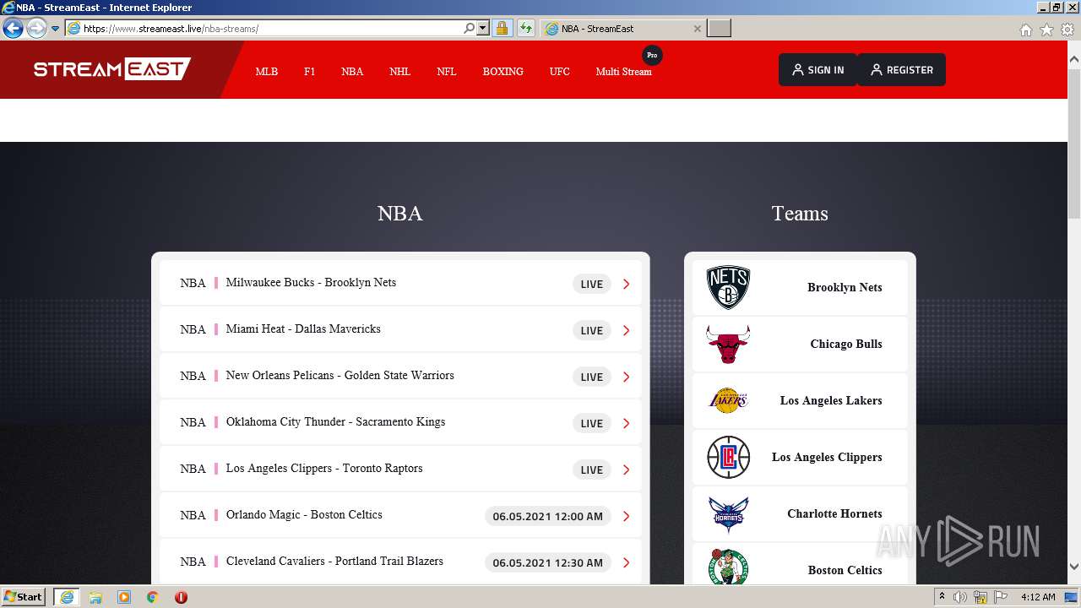Screen dimensions: 1081x608
Task: Click the 06.05.2021 12:00 AM time badge
Action: coord(547,516)
